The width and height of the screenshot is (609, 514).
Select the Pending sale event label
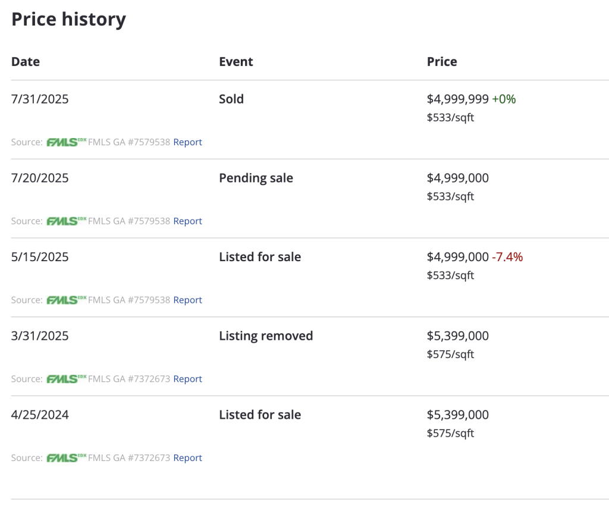[x=256, y=178]
